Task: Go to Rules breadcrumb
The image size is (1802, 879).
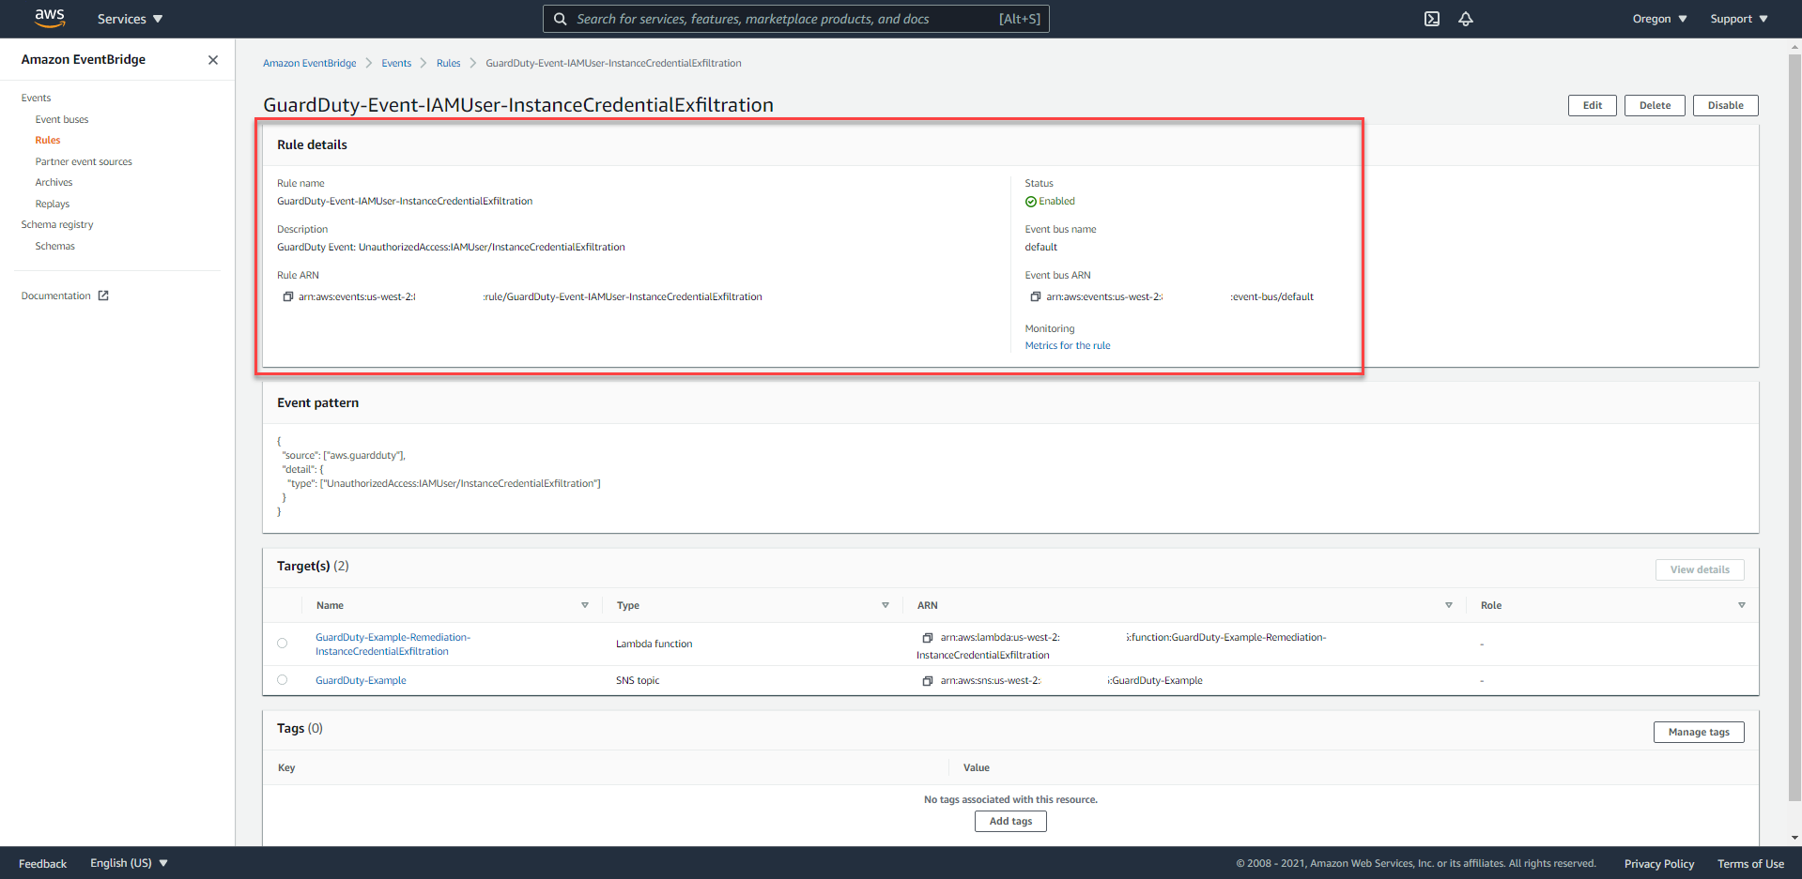Action: (x=448, y=64)
